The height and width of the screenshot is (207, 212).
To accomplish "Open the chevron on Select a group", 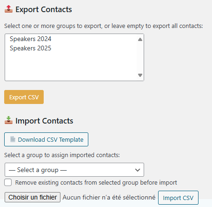I will click(138, 170).
